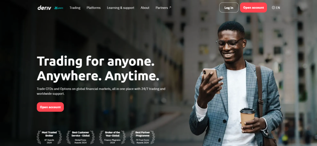Click the header Open account button
Viewport: 317px width, 146px height.
[x=254, y=8]
